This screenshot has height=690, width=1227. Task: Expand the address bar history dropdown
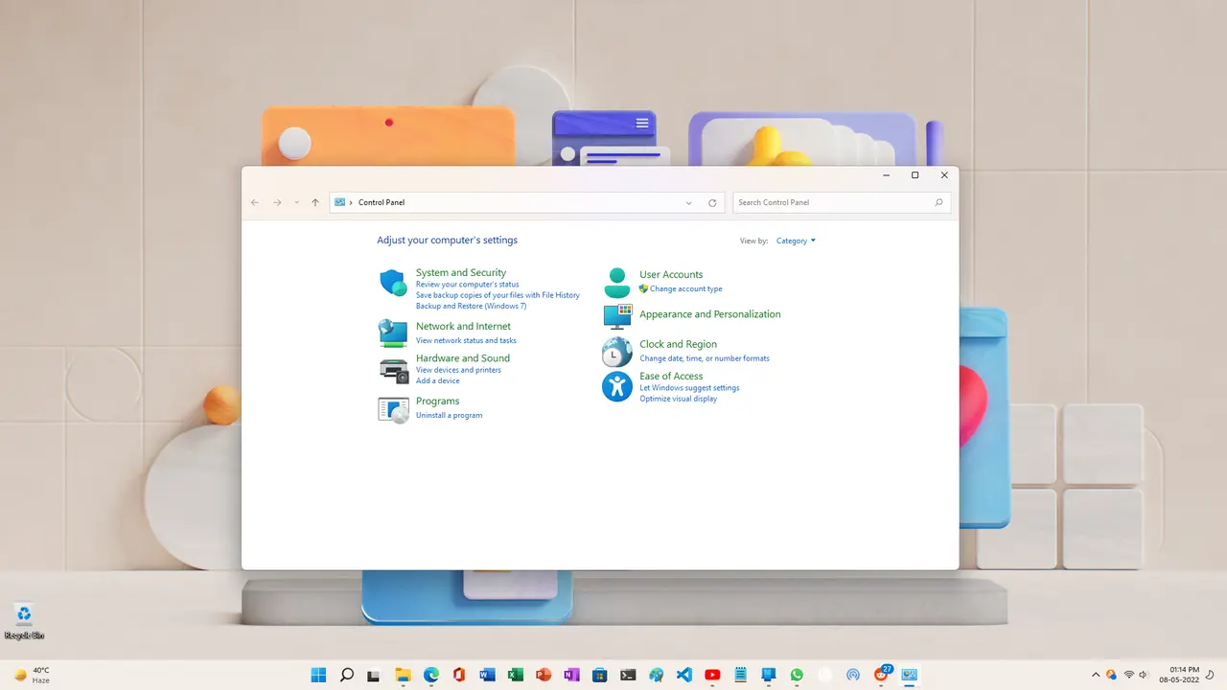coord(688,203)
